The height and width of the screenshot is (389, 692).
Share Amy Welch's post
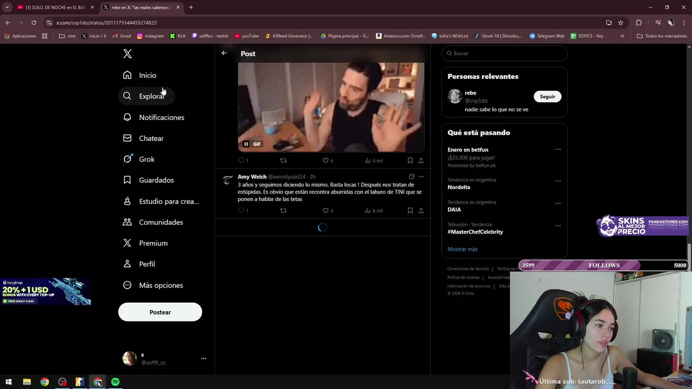point(421,211)
